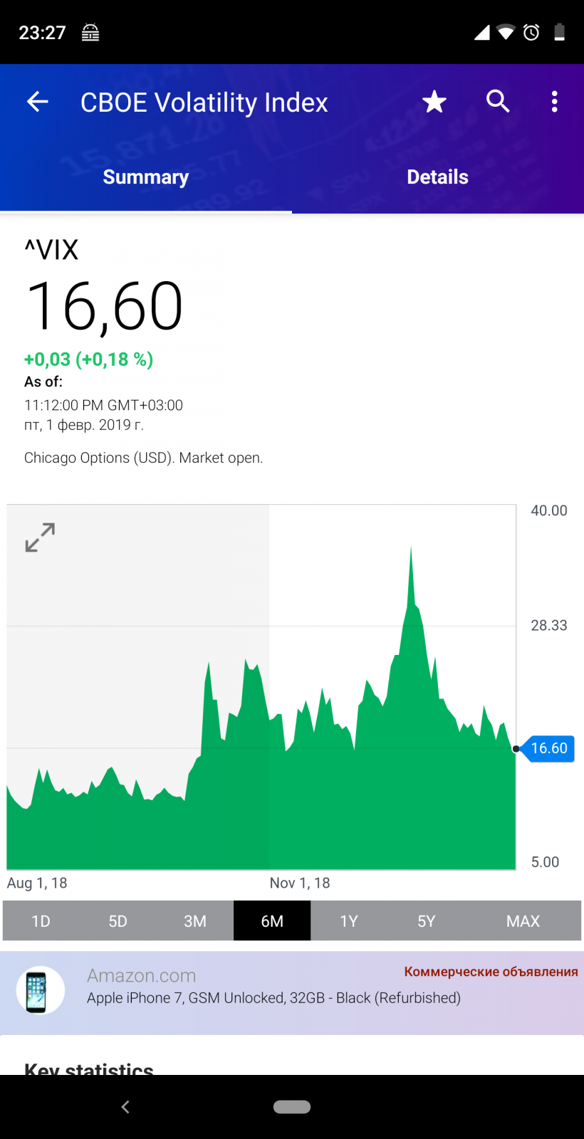This screenshot has height=1139, width=584.
Task: Tap the iPhone ad thumbnail image
Action: click(x=41, y=990)
